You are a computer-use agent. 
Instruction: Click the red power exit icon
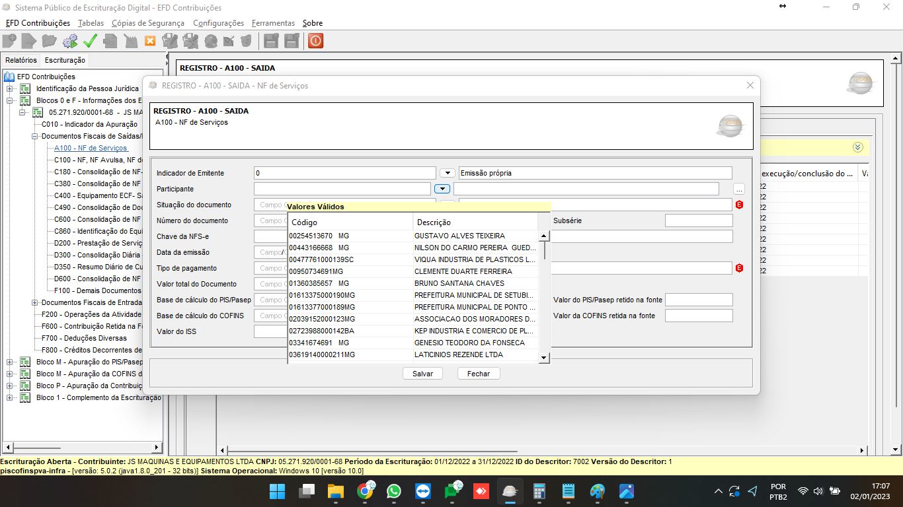tap(315, 41)
